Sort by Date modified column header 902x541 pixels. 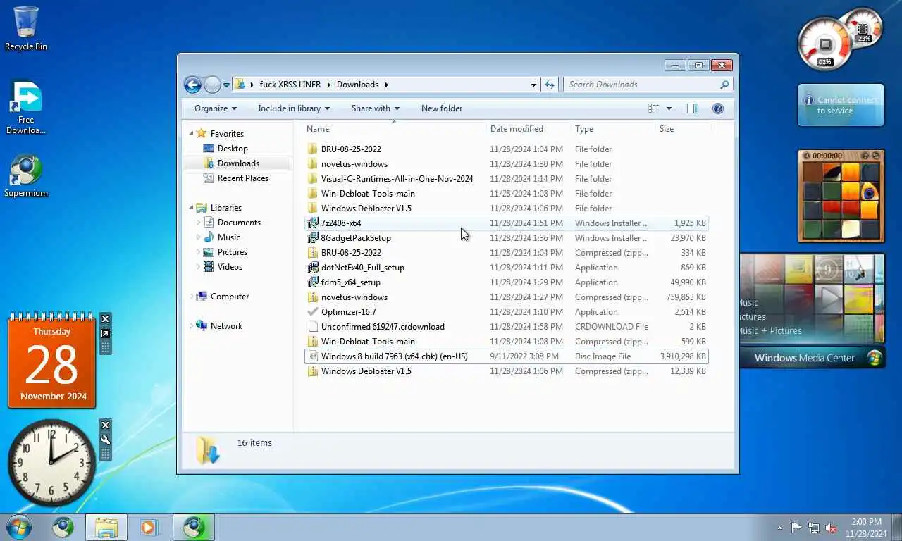[528, 129]
